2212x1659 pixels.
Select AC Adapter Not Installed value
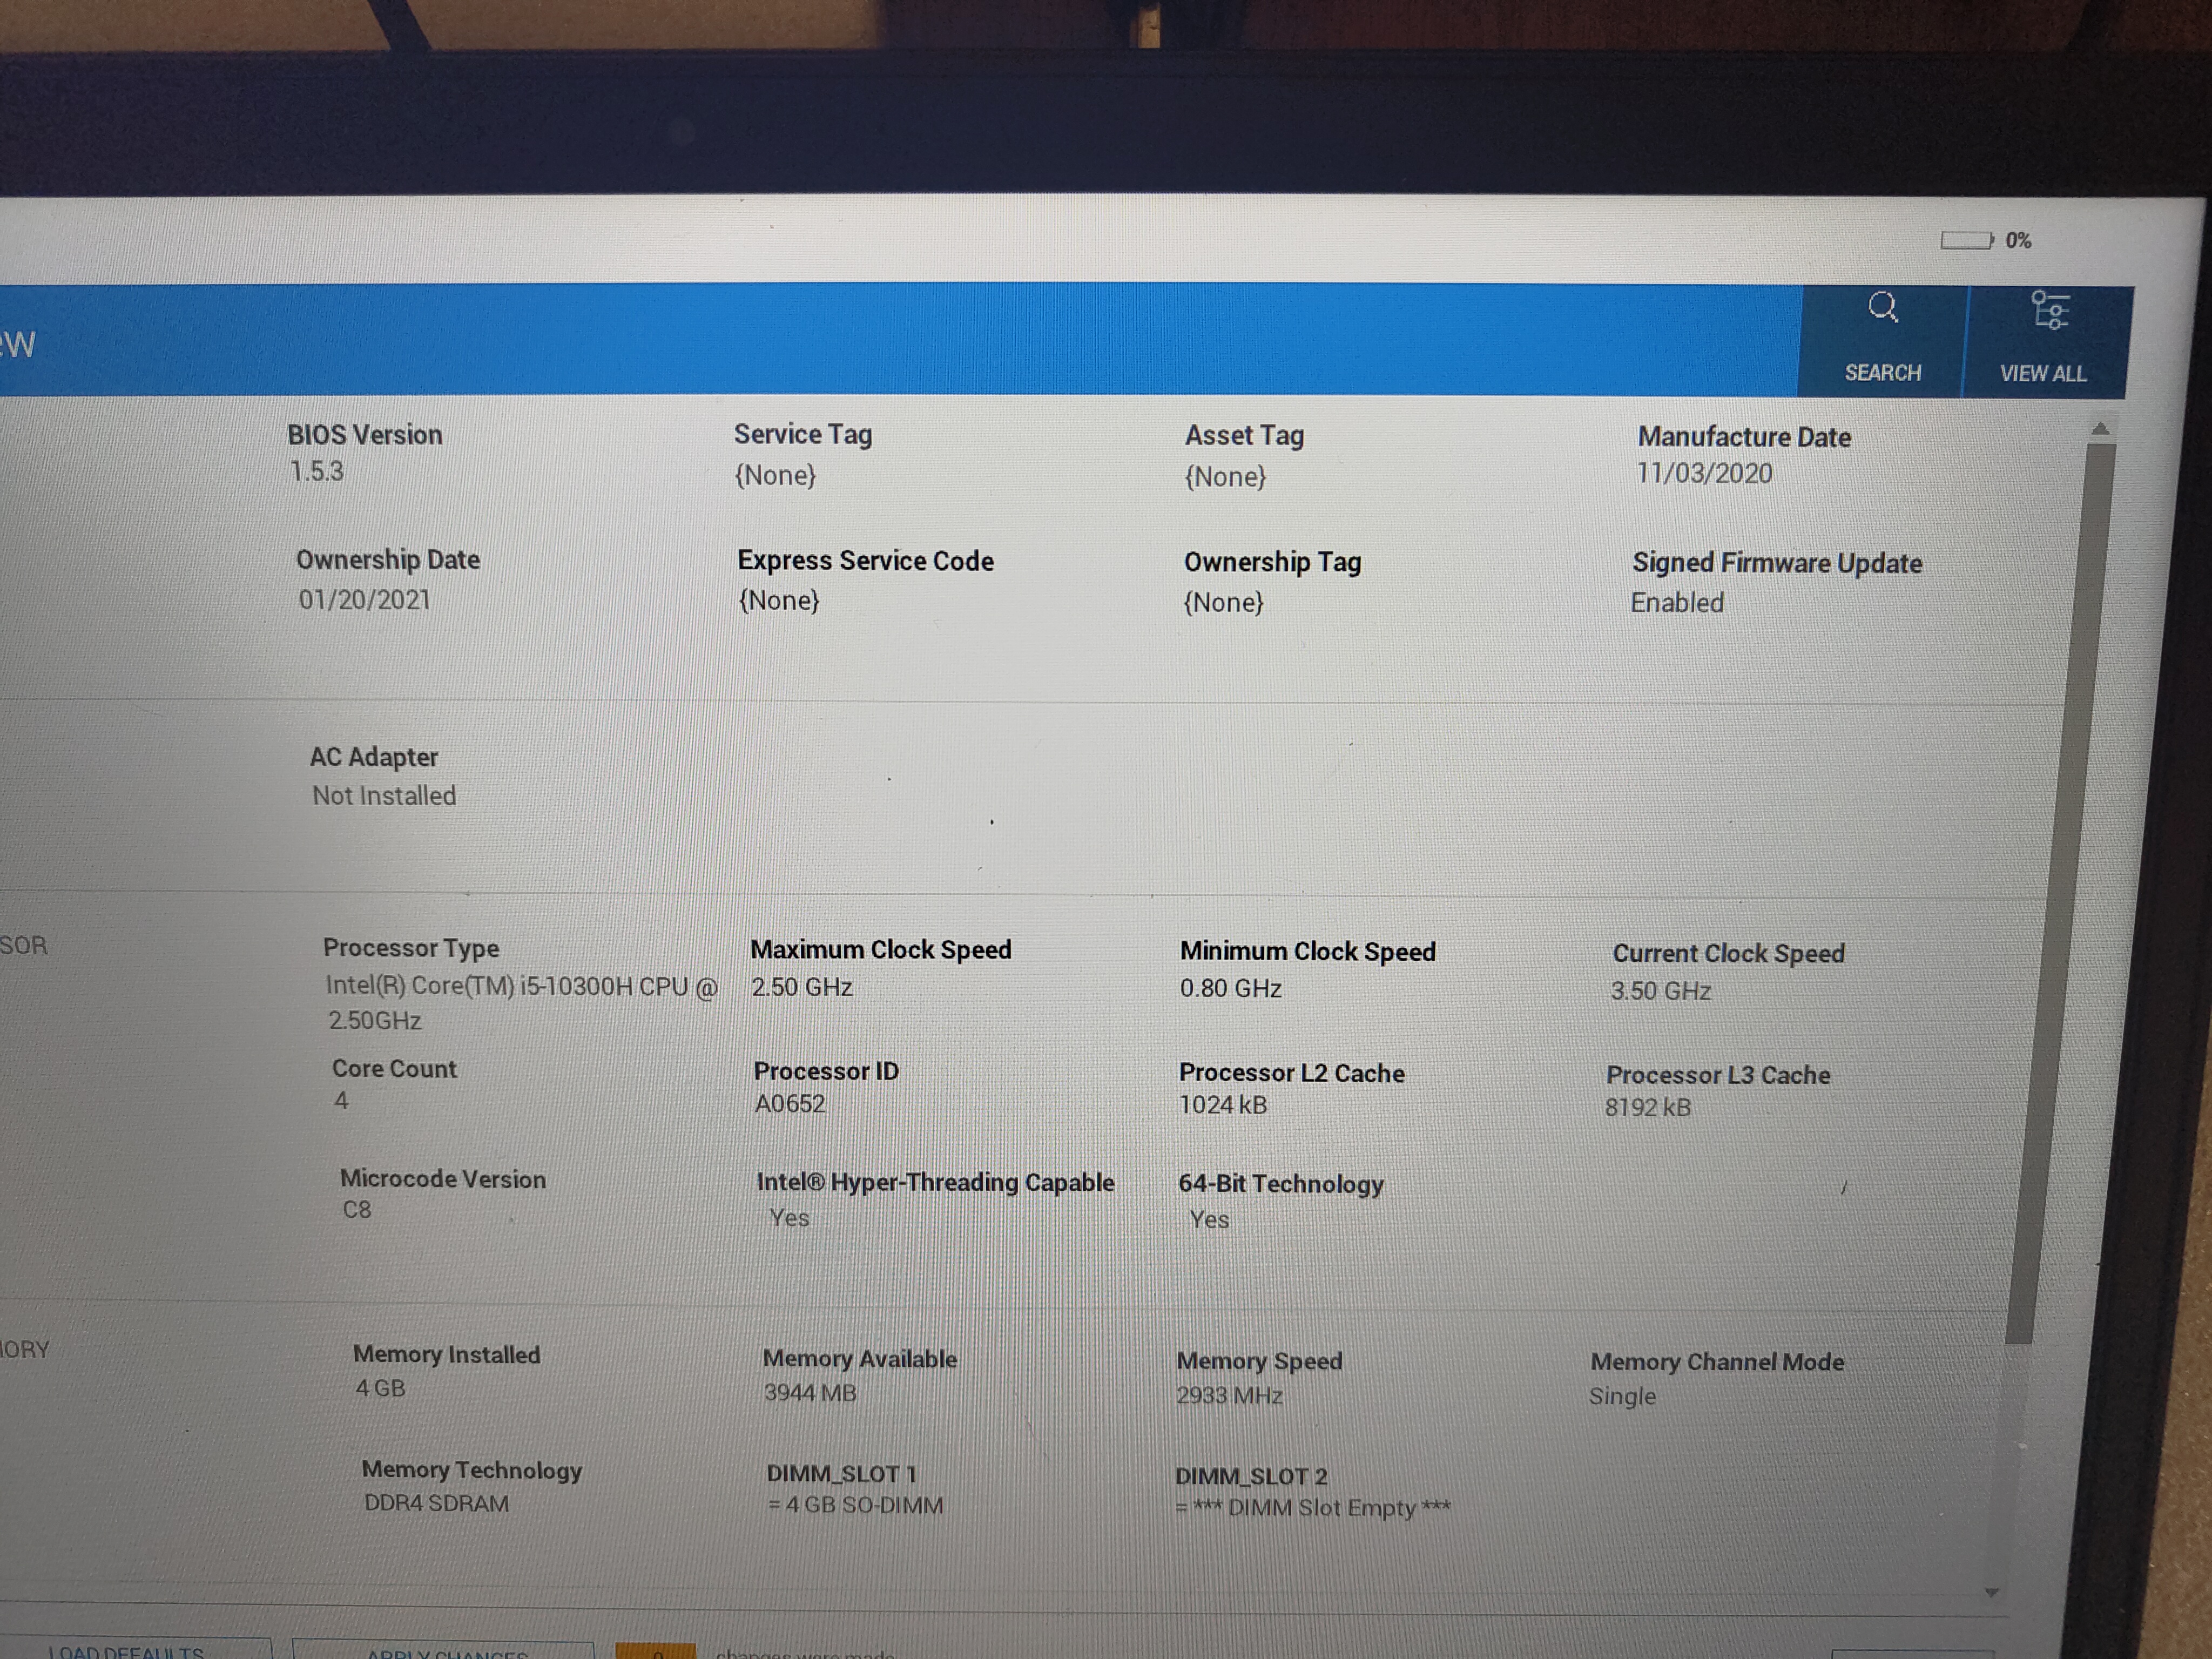384,795
